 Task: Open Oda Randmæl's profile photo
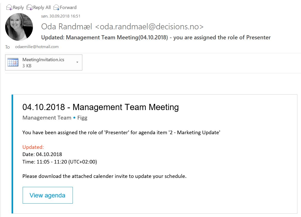coord(19,27)
